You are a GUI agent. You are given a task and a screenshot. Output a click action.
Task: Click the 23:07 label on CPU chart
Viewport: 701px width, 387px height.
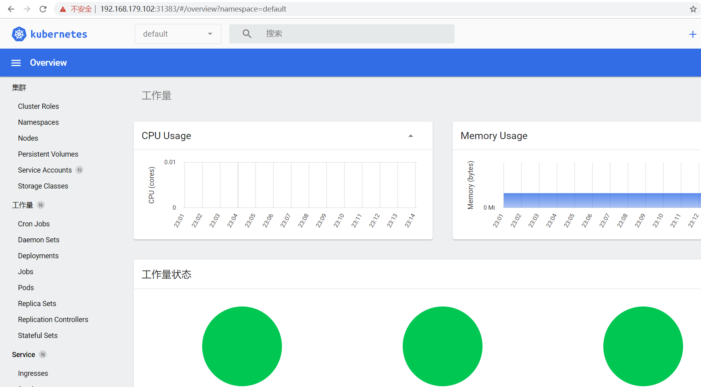point(286,220)
